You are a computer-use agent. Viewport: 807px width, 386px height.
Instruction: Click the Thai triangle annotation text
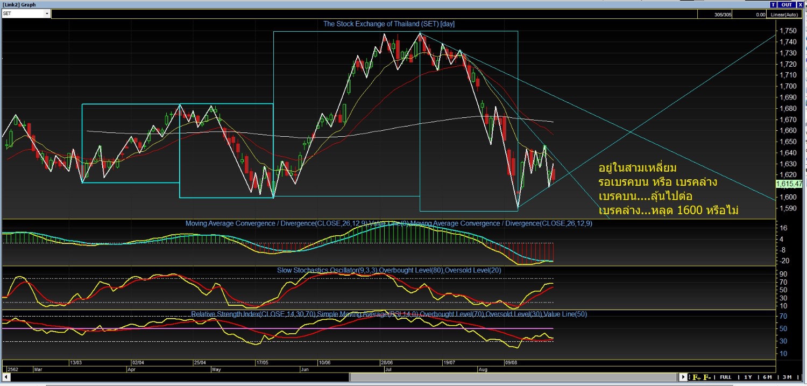point(668,189)
